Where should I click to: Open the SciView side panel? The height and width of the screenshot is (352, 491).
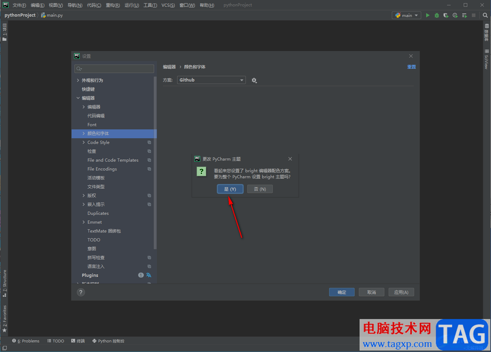click(487, 59)
